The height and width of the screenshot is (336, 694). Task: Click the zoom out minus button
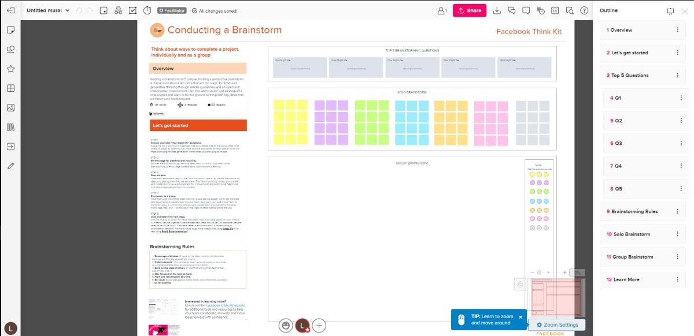(533, 272)
